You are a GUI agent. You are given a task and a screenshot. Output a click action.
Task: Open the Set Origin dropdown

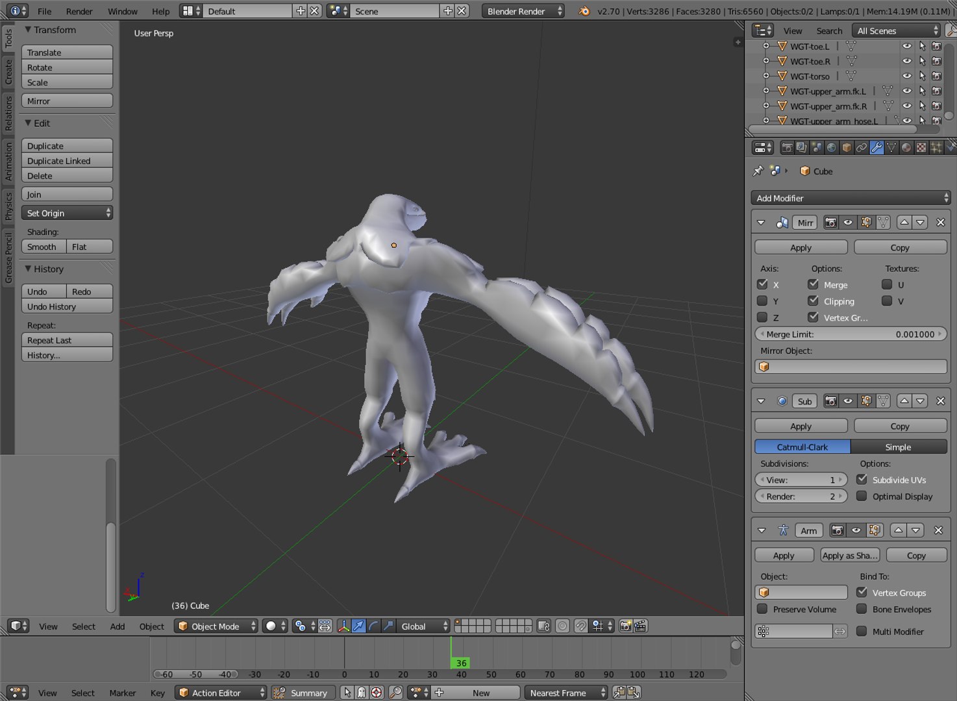67,213
